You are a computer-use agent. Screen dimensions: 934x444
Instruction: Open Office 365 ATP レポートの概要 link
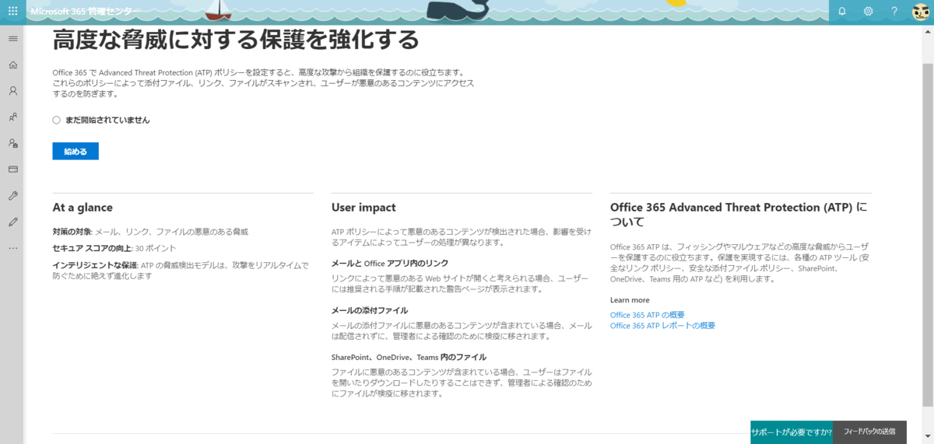662,326
